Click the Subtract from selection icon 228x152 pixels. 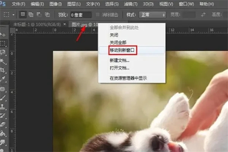click(x=39, y=15)
